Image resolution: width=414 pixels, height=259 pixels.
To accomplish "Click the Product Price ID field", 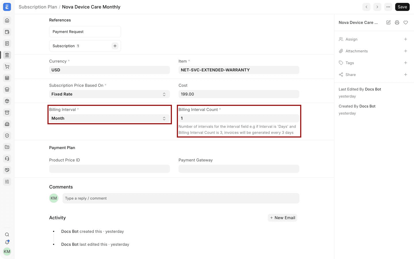I will [110, 169].
